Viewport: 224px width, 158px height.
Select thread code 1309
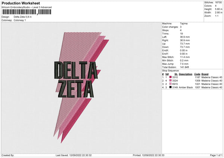tap(197, 81)
